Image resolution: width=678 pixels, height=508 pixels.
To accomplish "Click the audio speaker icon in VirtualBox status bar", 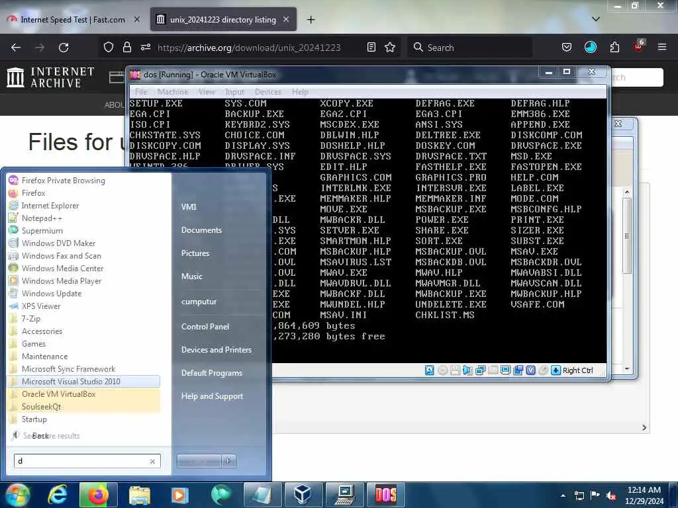I will (x=467, y=370).
